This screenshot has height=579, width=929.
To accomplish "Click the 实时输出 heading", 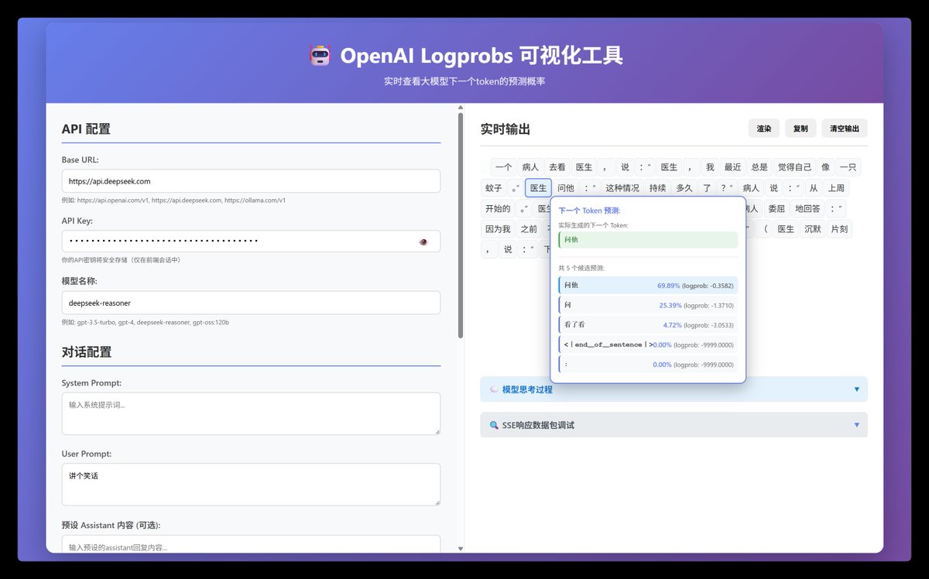I will pos(506,129).
